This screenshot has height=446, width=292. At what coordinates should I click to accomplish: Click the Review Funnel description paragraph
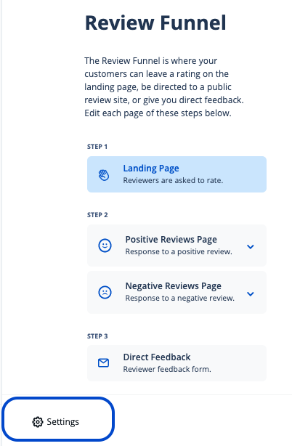tap(164, 86)
